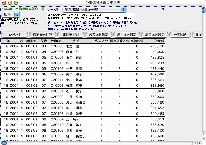206x145 pixels.
Task: Click the 集計表印刷 button
Action: pos(71,35)
